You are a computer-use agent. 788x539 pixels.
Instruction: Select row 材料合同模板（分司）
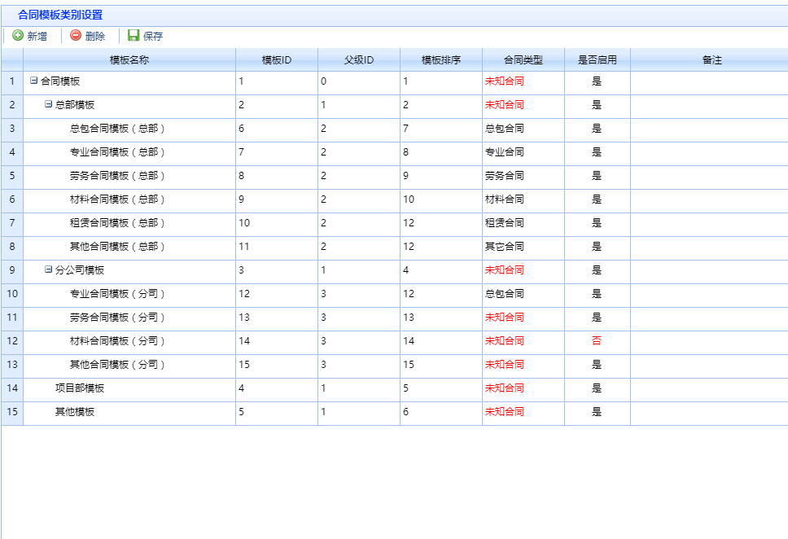coord(395,341)
